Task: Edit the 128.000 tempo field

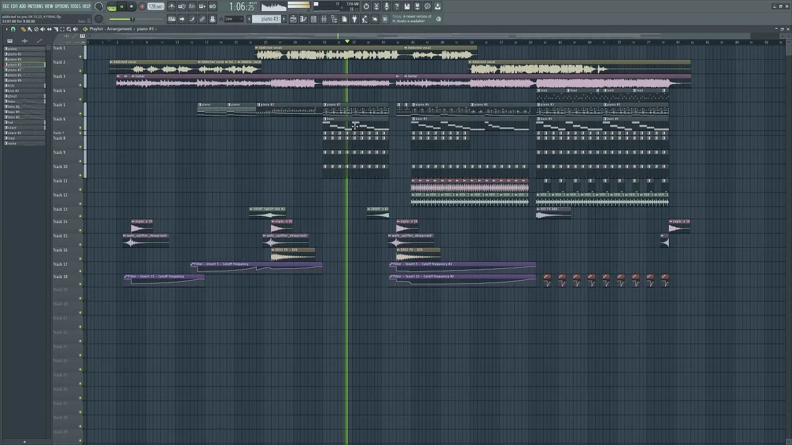Action: click(x=155, y=7)
